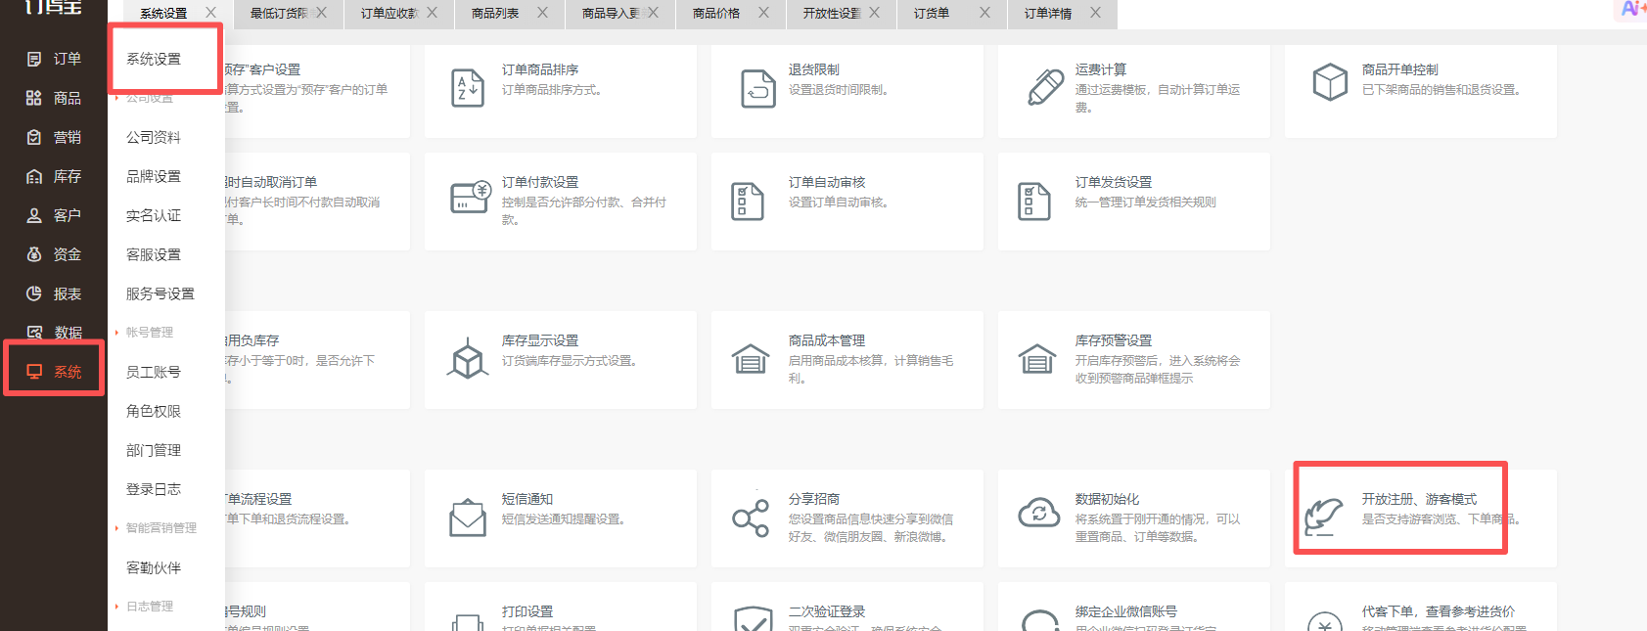The height and width of the screenshot is (631, 1647).
Task: Open the 资金 sidebar icon
Action: [34, 254]
